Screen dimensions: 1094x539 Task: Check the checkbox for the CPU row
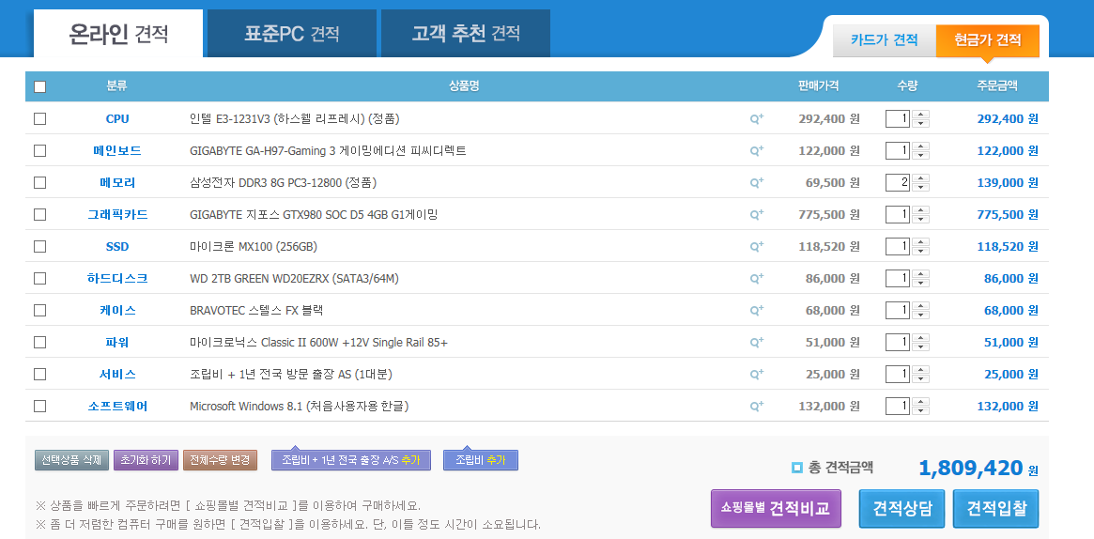pos(39,119)
